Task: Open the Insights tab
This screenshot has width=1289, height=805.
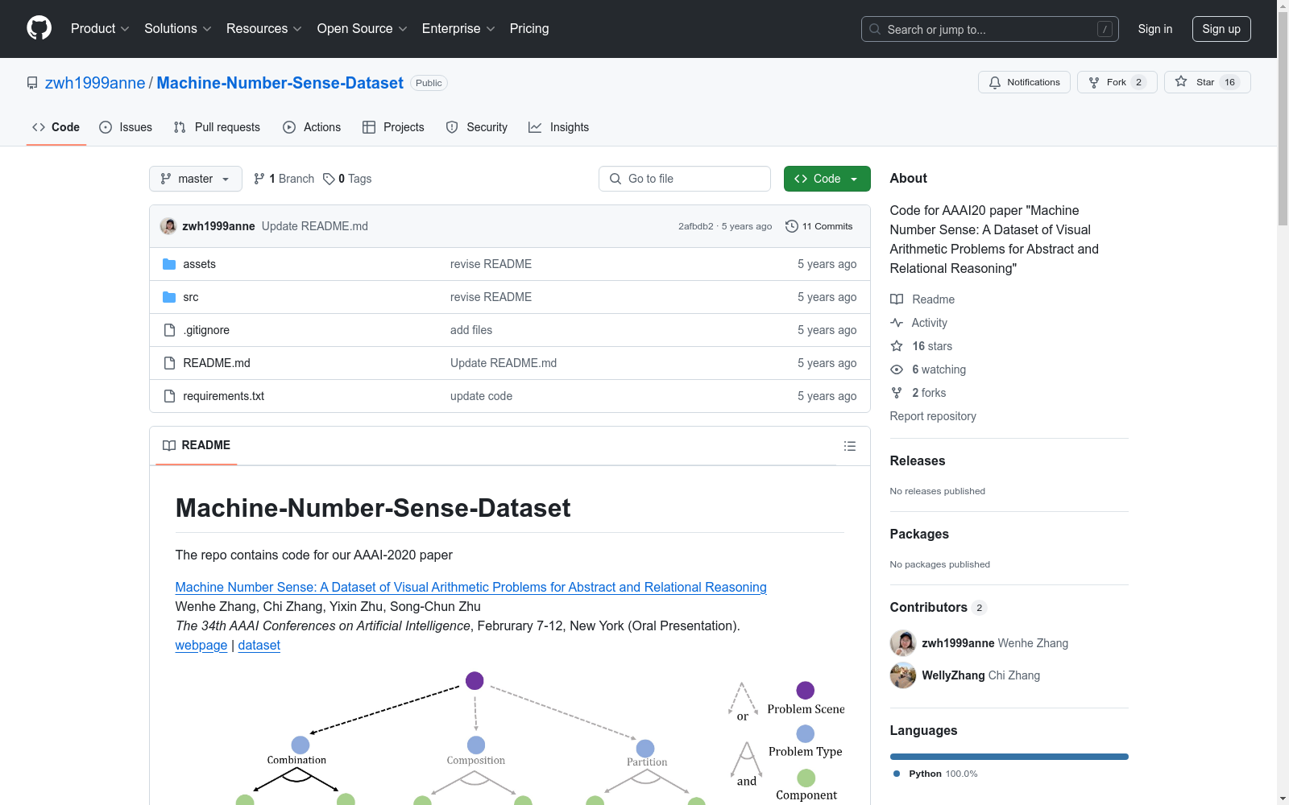Action: (558, 127)
